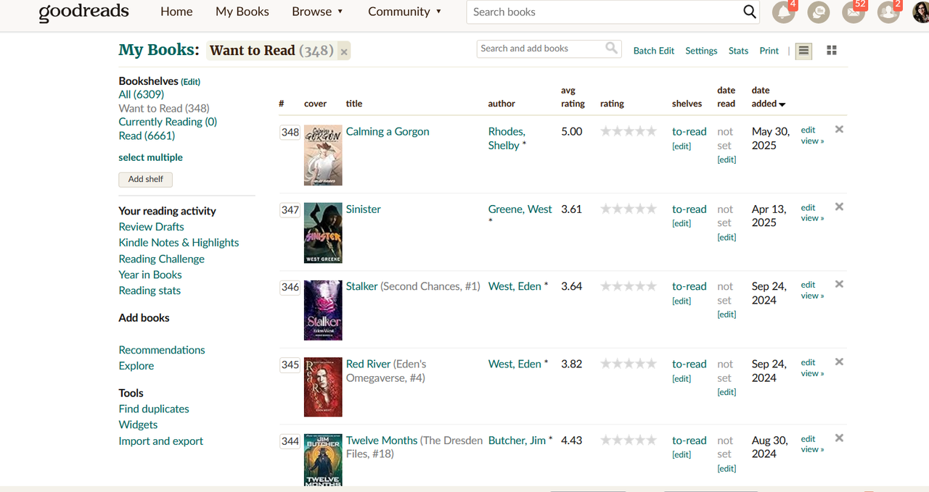The width and height of the screenshot is (929, 492).
Task: Open the messages envelope icon
Action: [854, 12]
